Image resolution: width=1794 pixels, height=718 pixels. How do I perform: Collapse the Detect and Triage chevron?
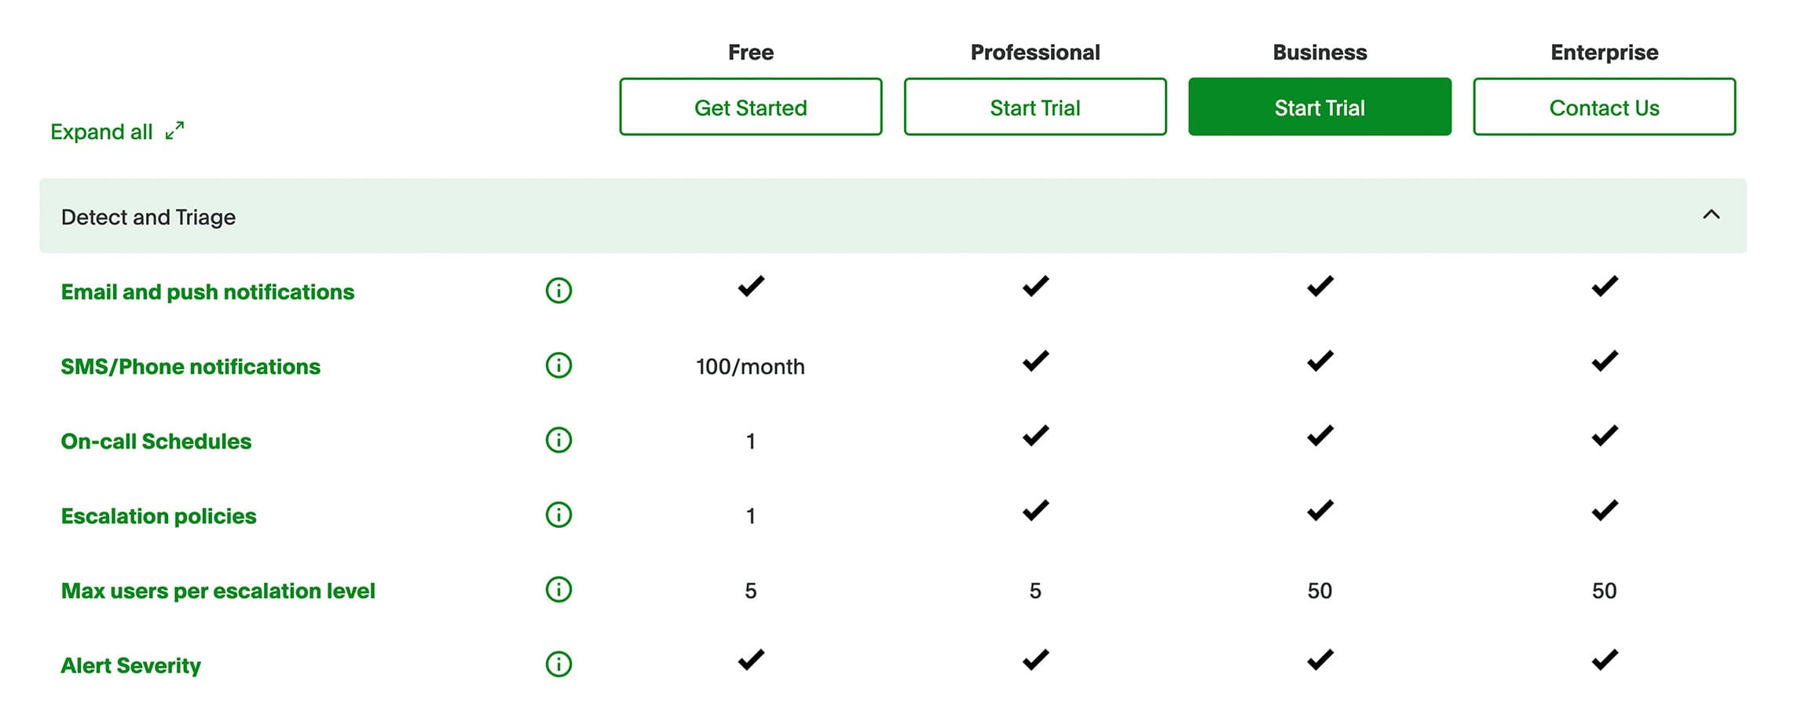coord(1711,214)
